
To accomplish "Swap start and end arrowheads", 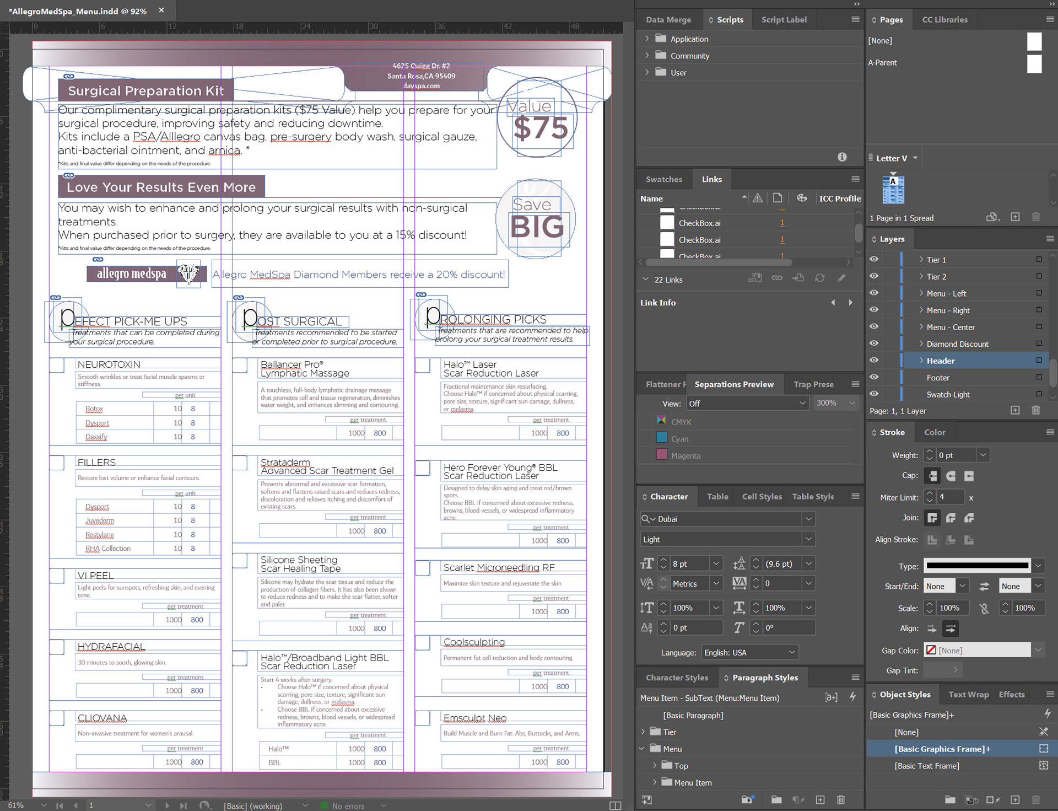I will click(984, 587).
